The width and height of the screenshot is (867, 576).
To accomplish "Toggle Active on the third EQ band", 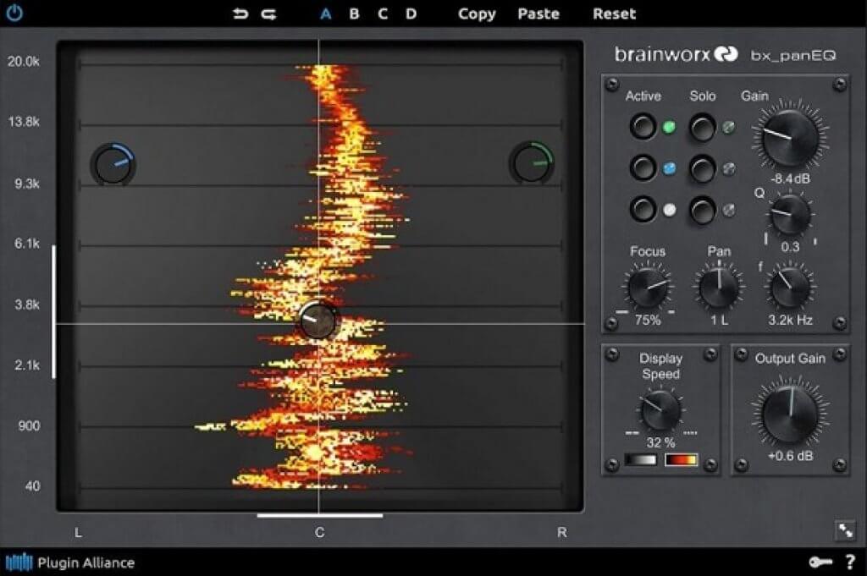I will coord(642,210).
